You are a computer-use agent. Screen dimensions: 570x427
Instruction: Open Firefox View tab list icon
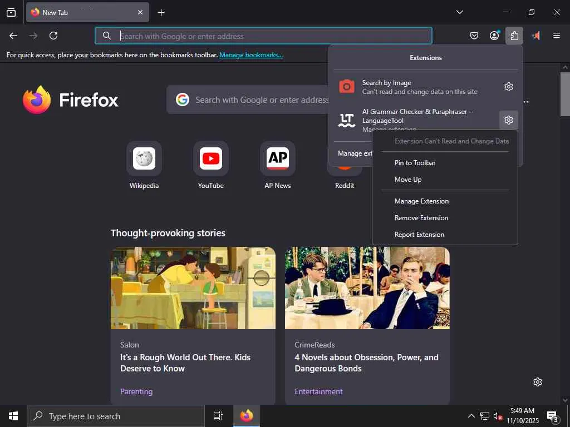tap(11, 12)
